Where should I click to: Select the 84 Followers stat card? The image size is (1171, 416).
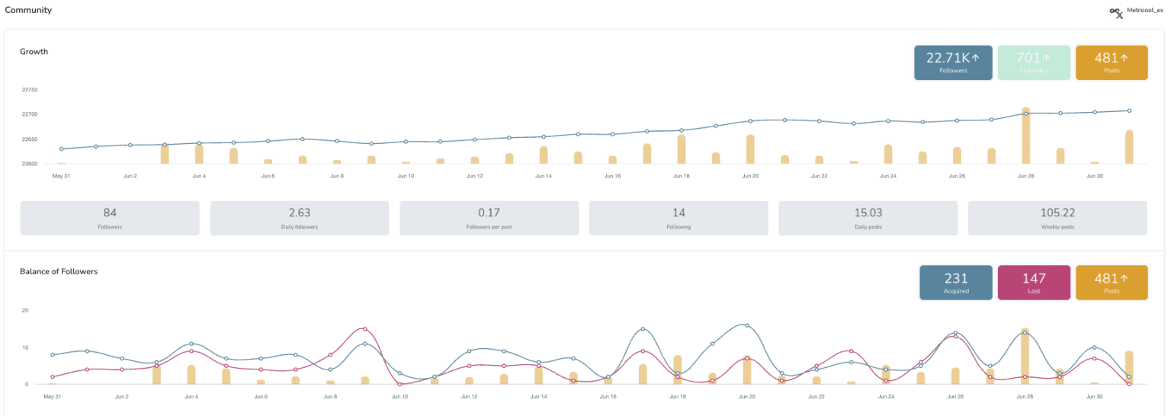[x=110, y=218]
